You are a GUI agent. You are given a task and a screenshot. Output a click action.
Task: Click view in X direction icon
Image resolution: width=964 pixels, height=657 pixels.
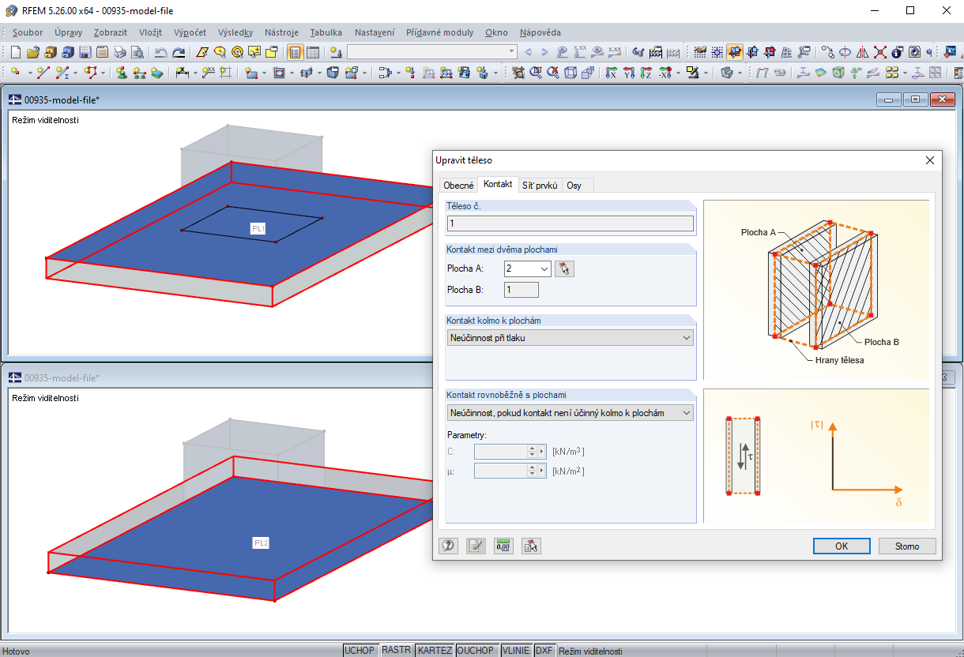(x=611, y=72)
